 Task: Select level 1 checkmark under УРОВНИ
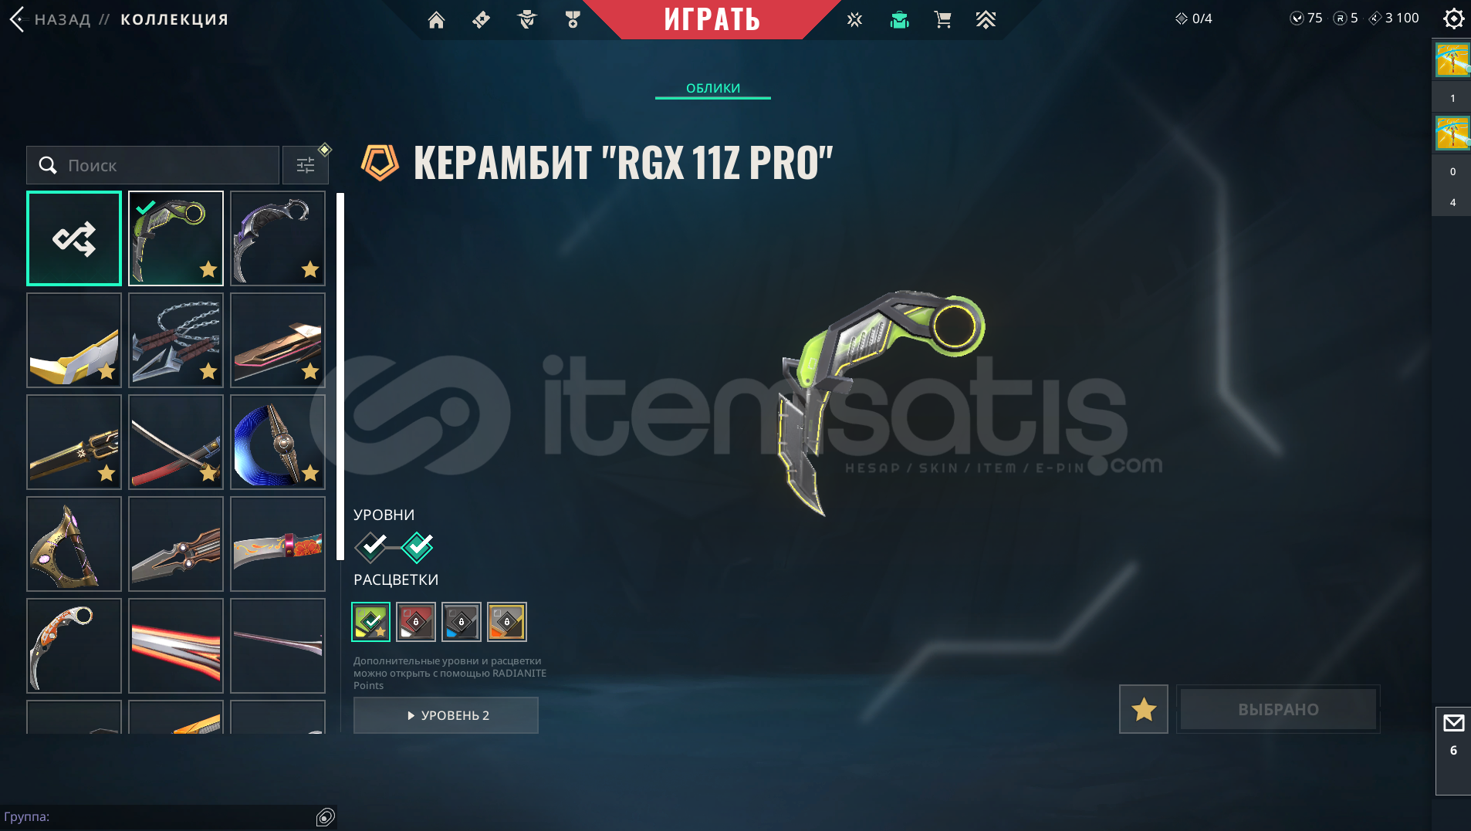[x=372, y=547]
